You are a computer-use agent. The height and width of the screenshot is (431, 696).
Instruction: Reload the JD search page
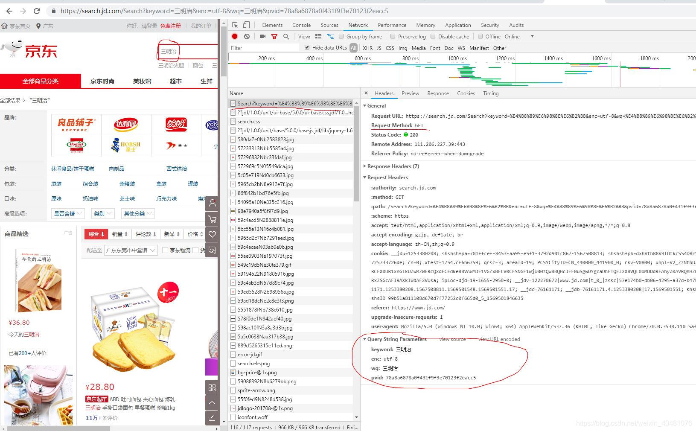pos(37,11)
